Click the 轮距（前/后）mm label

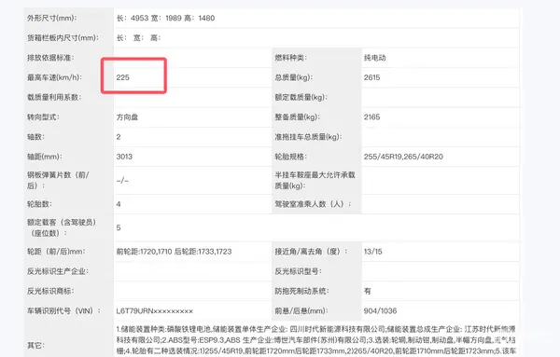click(56, 252)
